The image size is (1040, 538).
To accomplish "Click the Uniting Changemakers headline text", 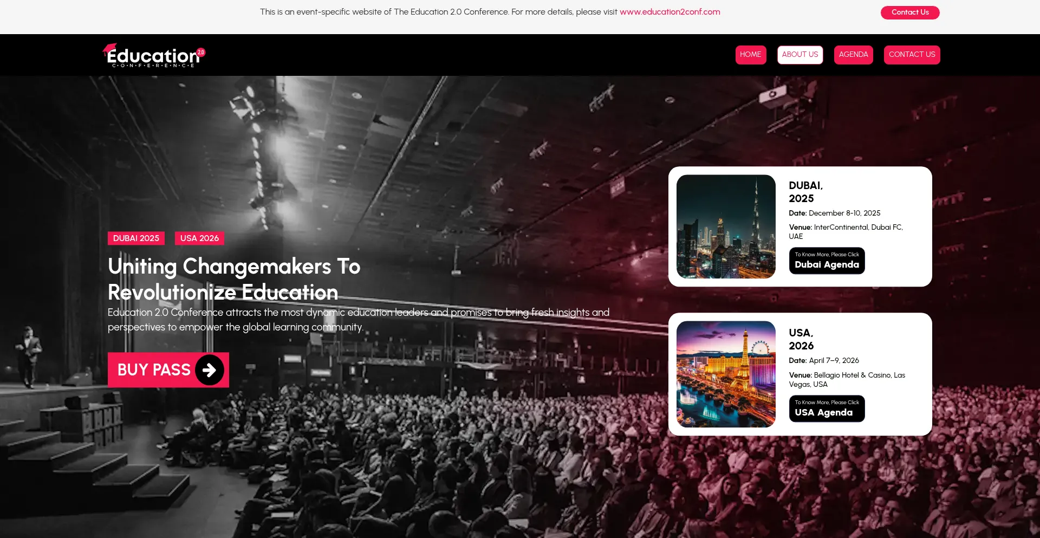I will 234,279.
